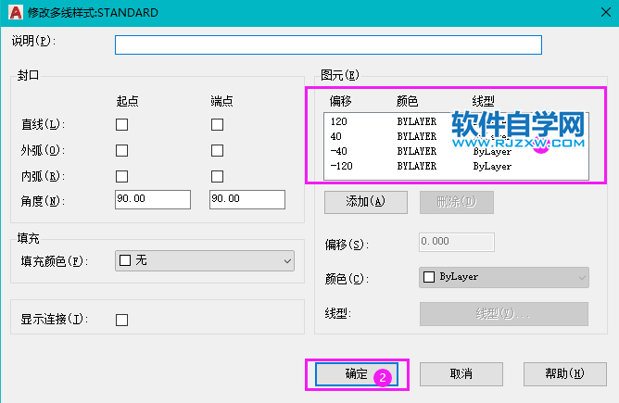Image resolution: width=619 pixels, height=403 pixels.
Task: Click the ByLayer color swatch box
Action: 429,277
